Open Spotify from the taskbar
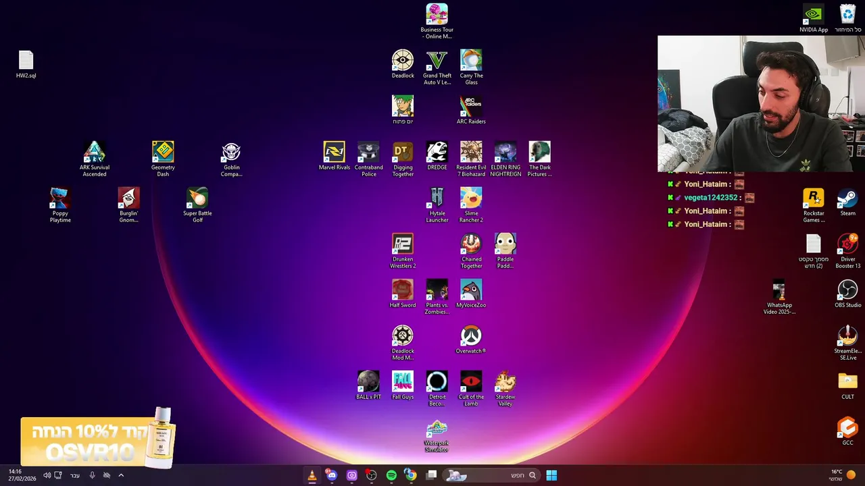The image size is (865, 486). tap(391, 475)
